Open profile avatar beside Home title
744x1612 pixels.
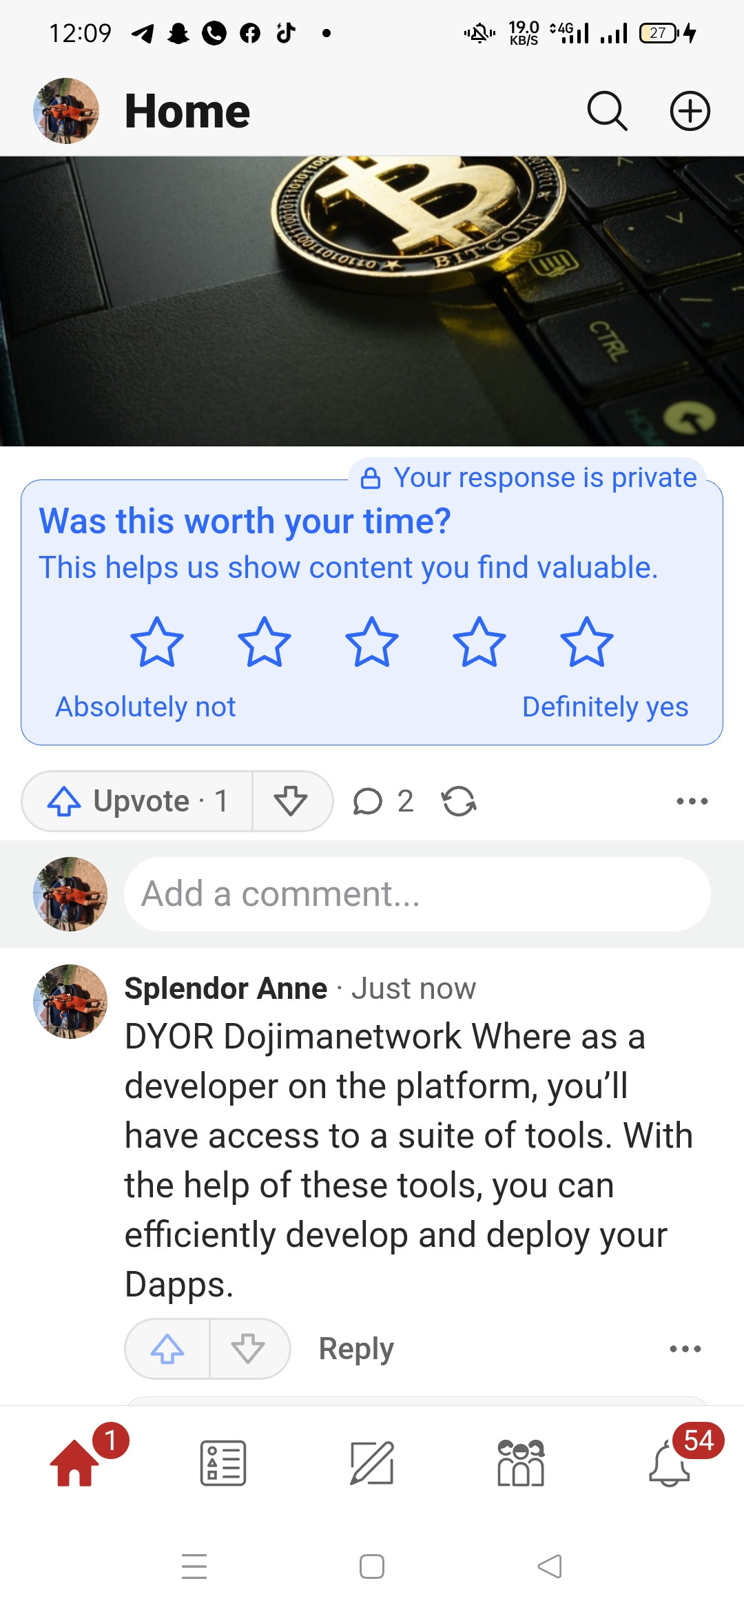(x=66, y=111)
